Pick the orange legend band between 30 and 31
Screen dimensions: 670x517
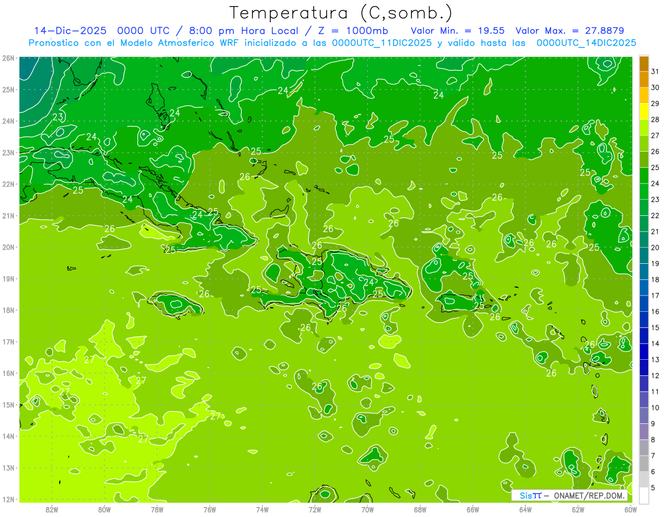point(644,80)
